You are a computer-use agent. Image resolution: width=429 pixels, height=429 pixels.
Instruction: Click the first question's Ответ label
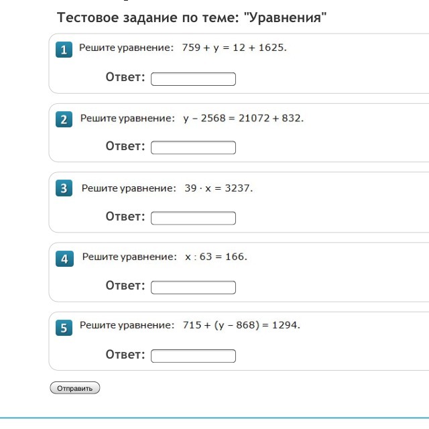(125, 78)
